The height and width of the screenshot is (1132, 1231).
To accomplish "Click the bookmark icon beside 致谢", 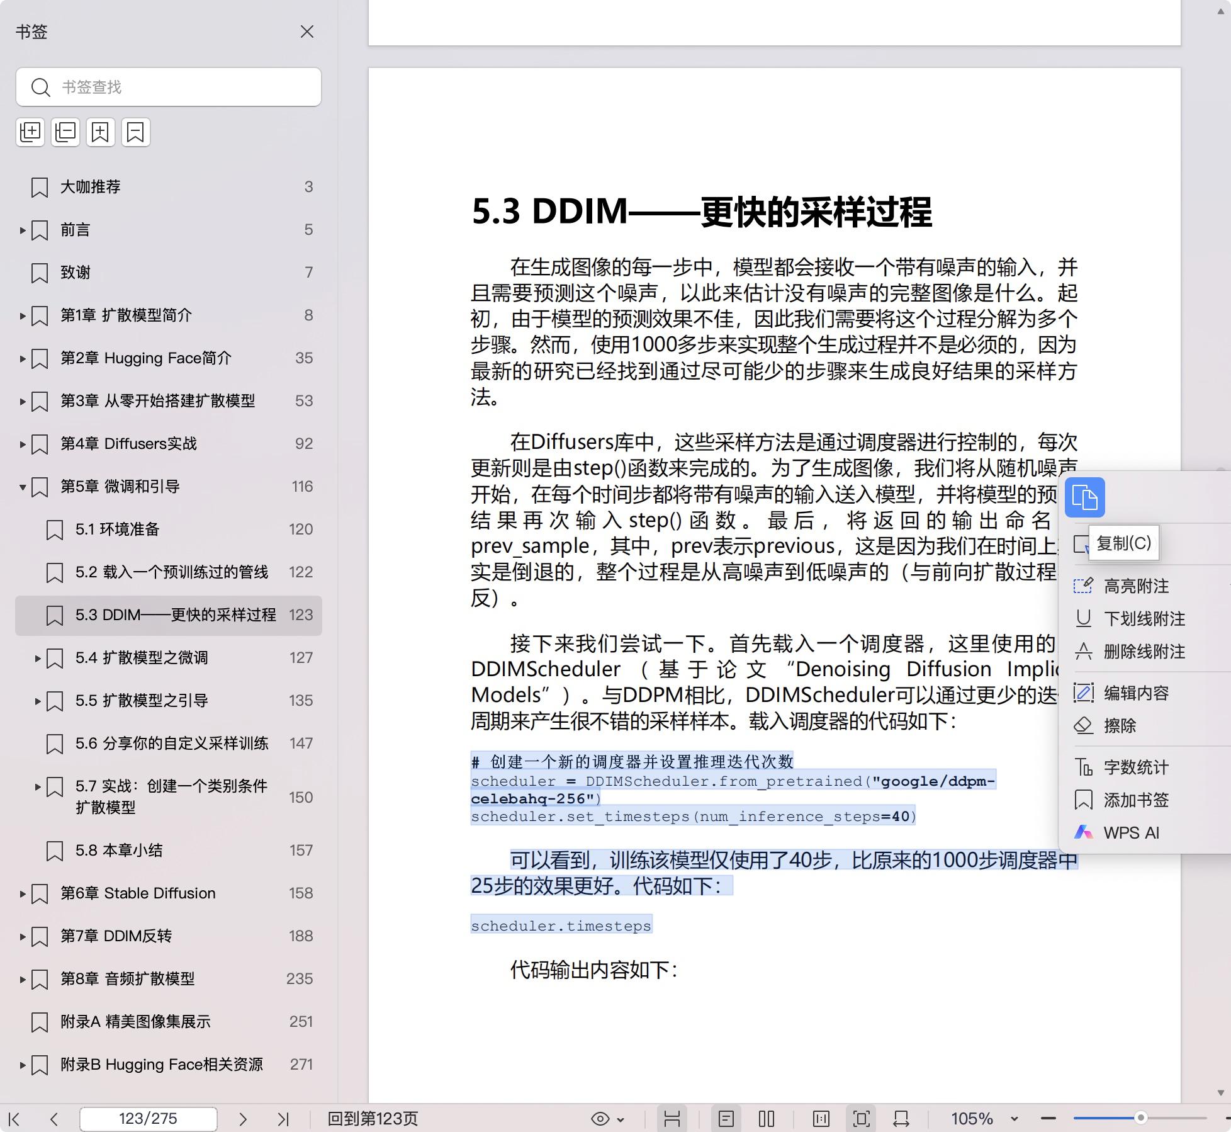I will click(x=40, y=273).
